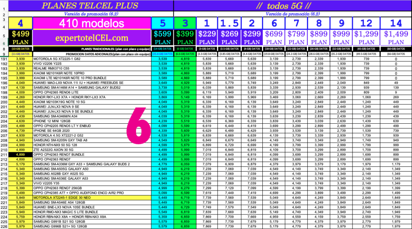Select the 'VIVO V2205 Y35' cell
Viewport: 412px width, 229px height.
(92, 183)
